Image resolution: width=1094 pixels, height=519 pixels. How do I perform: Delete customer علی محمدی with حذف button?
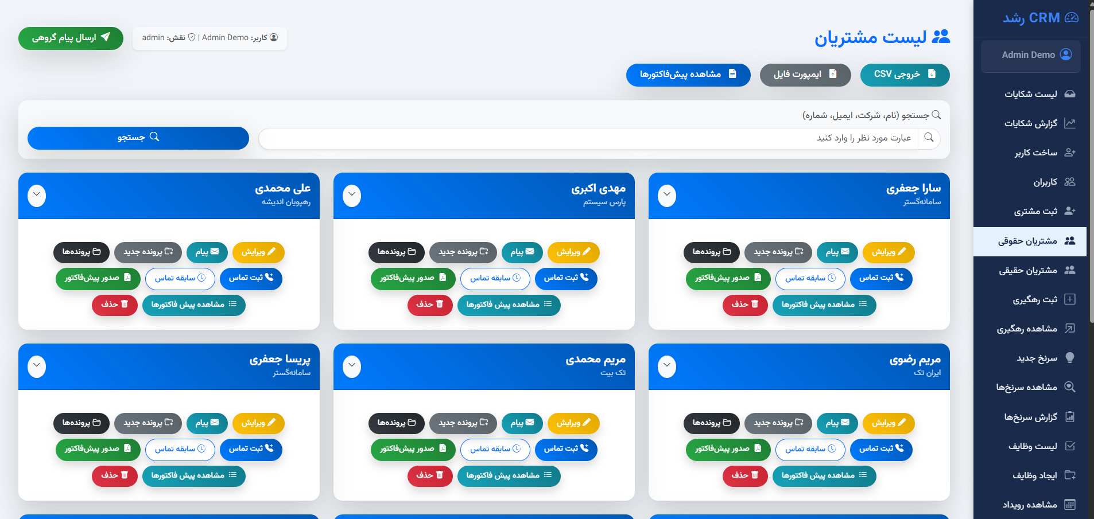pyautogui.click(x=115, y=305)
